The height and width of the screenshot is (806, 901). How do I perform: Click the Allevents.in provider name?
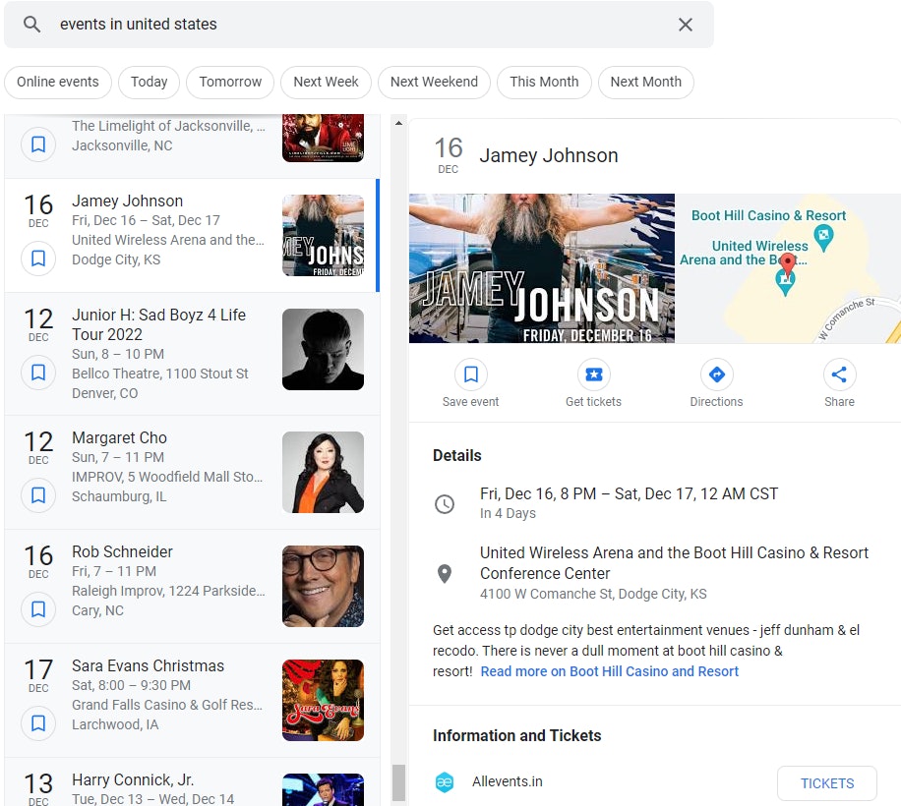(507, 781)
